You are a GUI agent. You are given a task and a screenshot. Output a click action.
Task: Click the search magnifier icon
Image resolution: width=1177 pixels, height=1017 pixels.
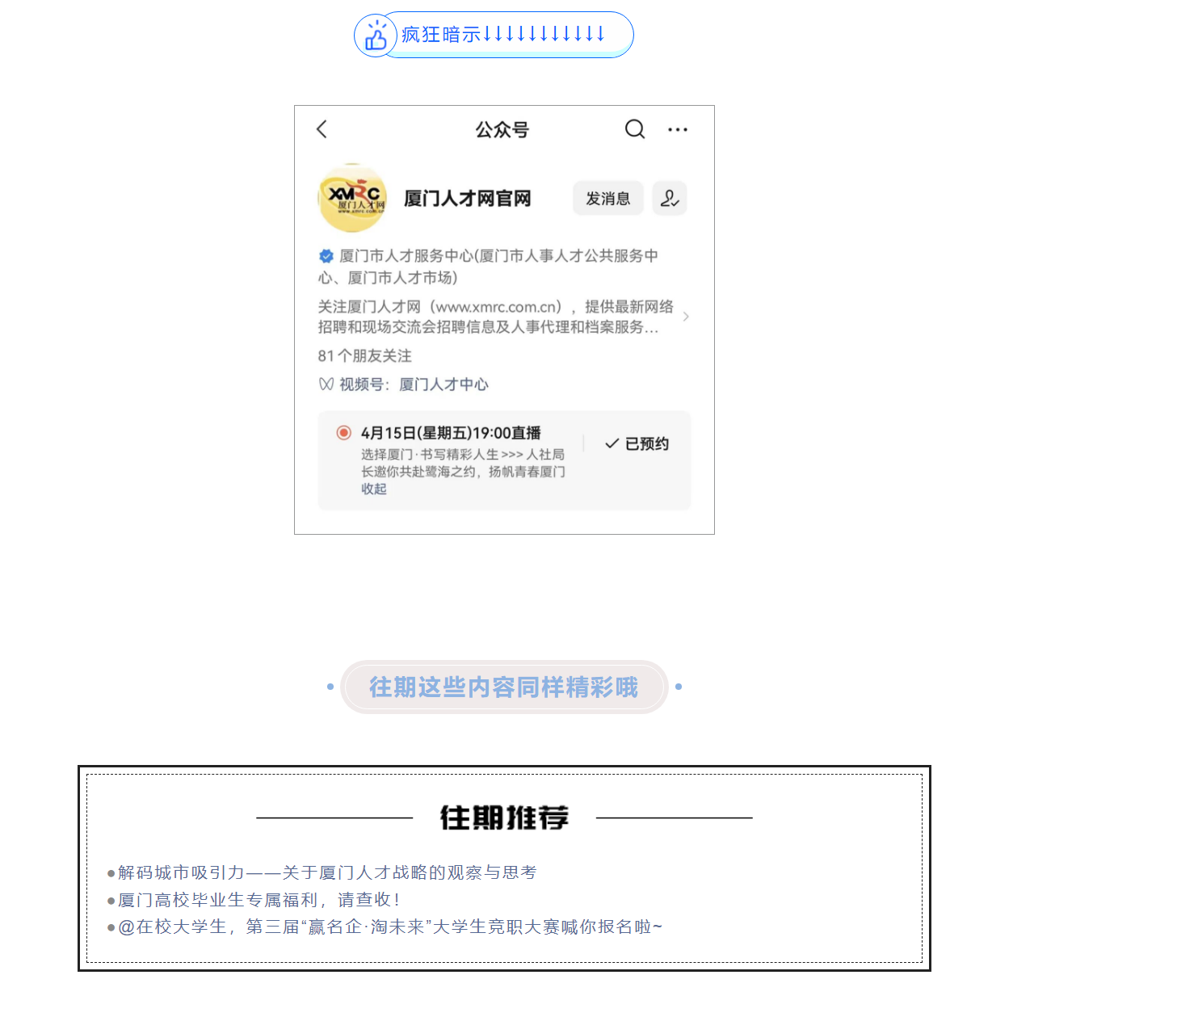(x=635, y=129)
